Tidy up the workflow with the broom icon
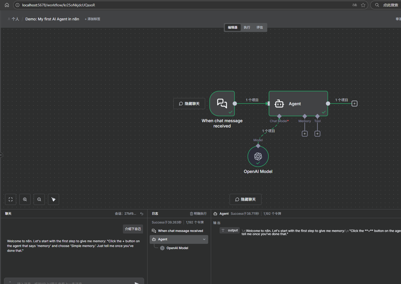 tap(54, 199)
